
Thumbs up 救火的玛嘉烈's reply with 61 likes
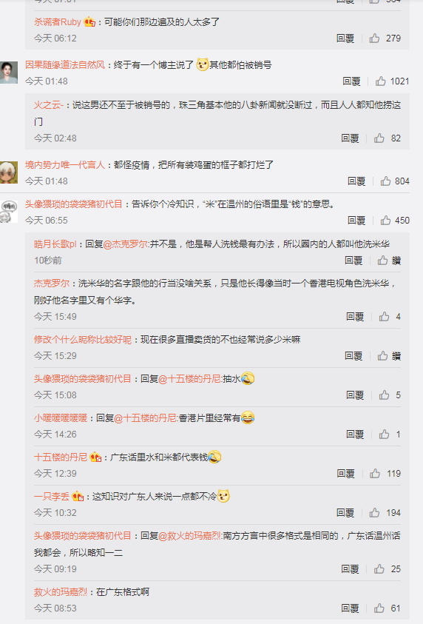point(379,608)
